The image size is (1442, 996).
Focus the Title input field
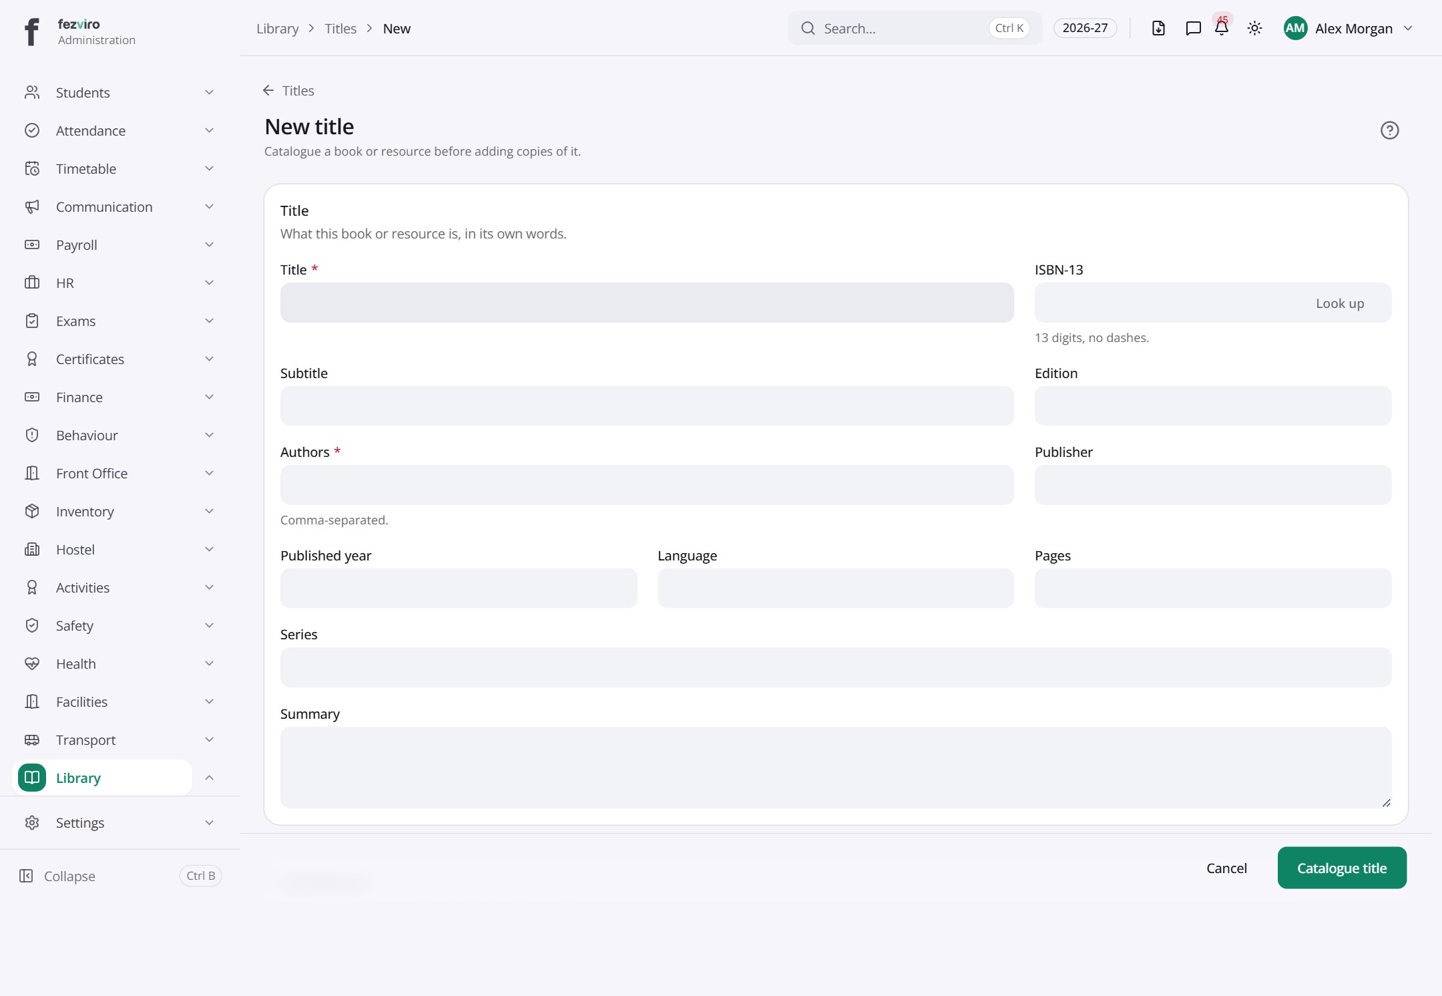click(x=647, y=303)
